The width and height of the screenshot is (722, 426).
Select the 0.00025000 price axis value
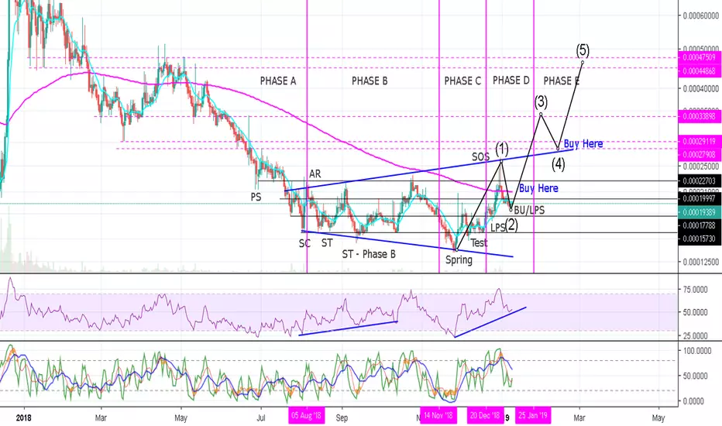pos(701,167)
